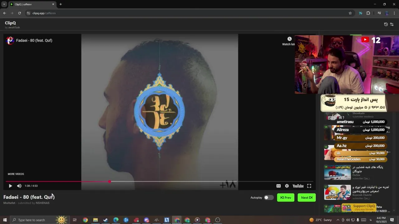This screenshot has height=224, width=399.
Task: Go back in the browser
Action: 4,13
